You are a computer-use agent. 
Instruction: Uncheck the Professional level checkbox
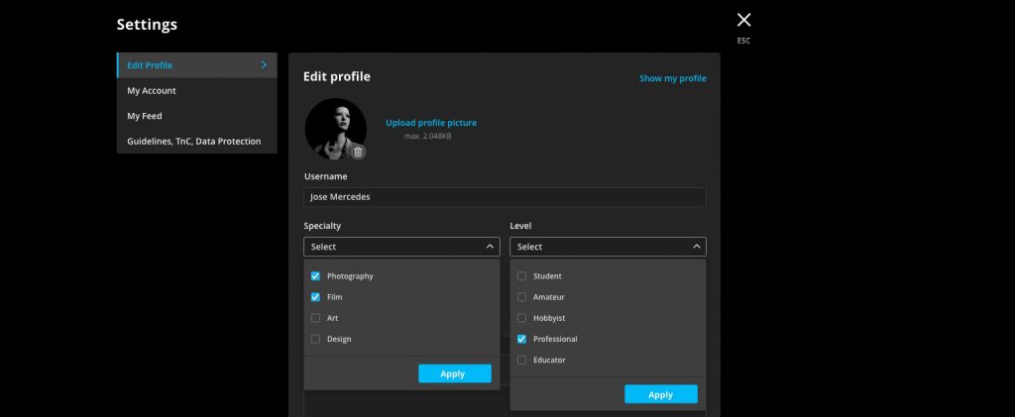click(x=521, y=339)
